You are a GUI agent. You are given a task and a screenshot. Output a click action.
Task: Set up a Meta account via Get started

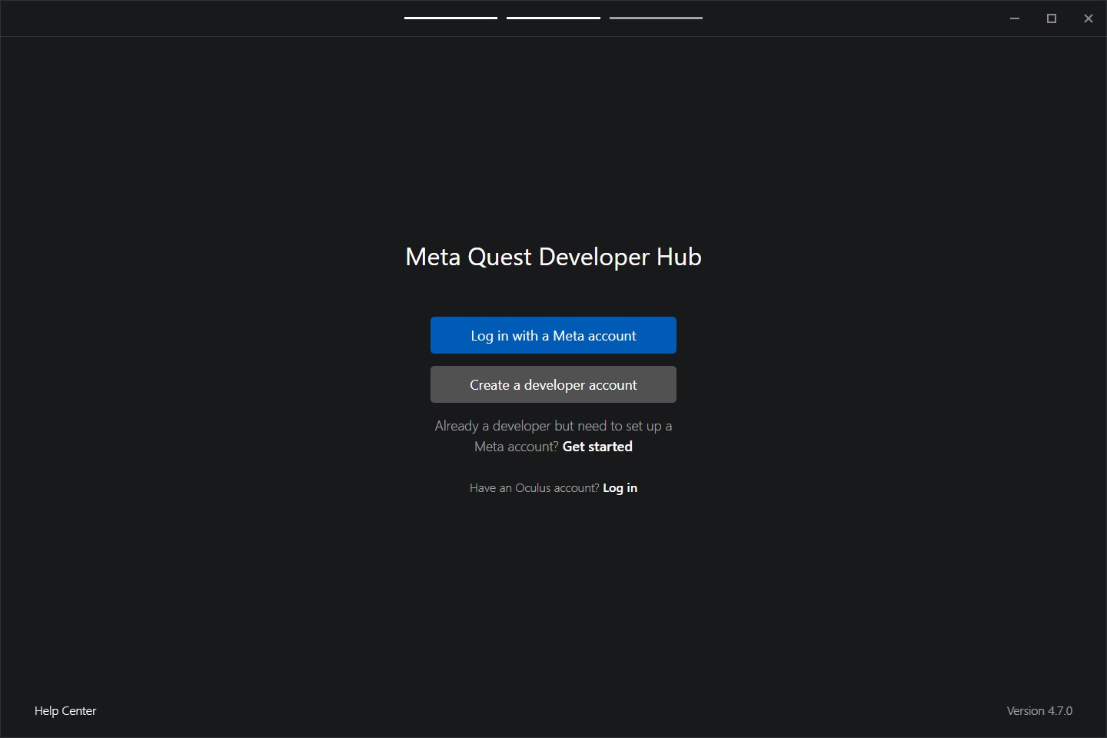(x=597, y=447)
